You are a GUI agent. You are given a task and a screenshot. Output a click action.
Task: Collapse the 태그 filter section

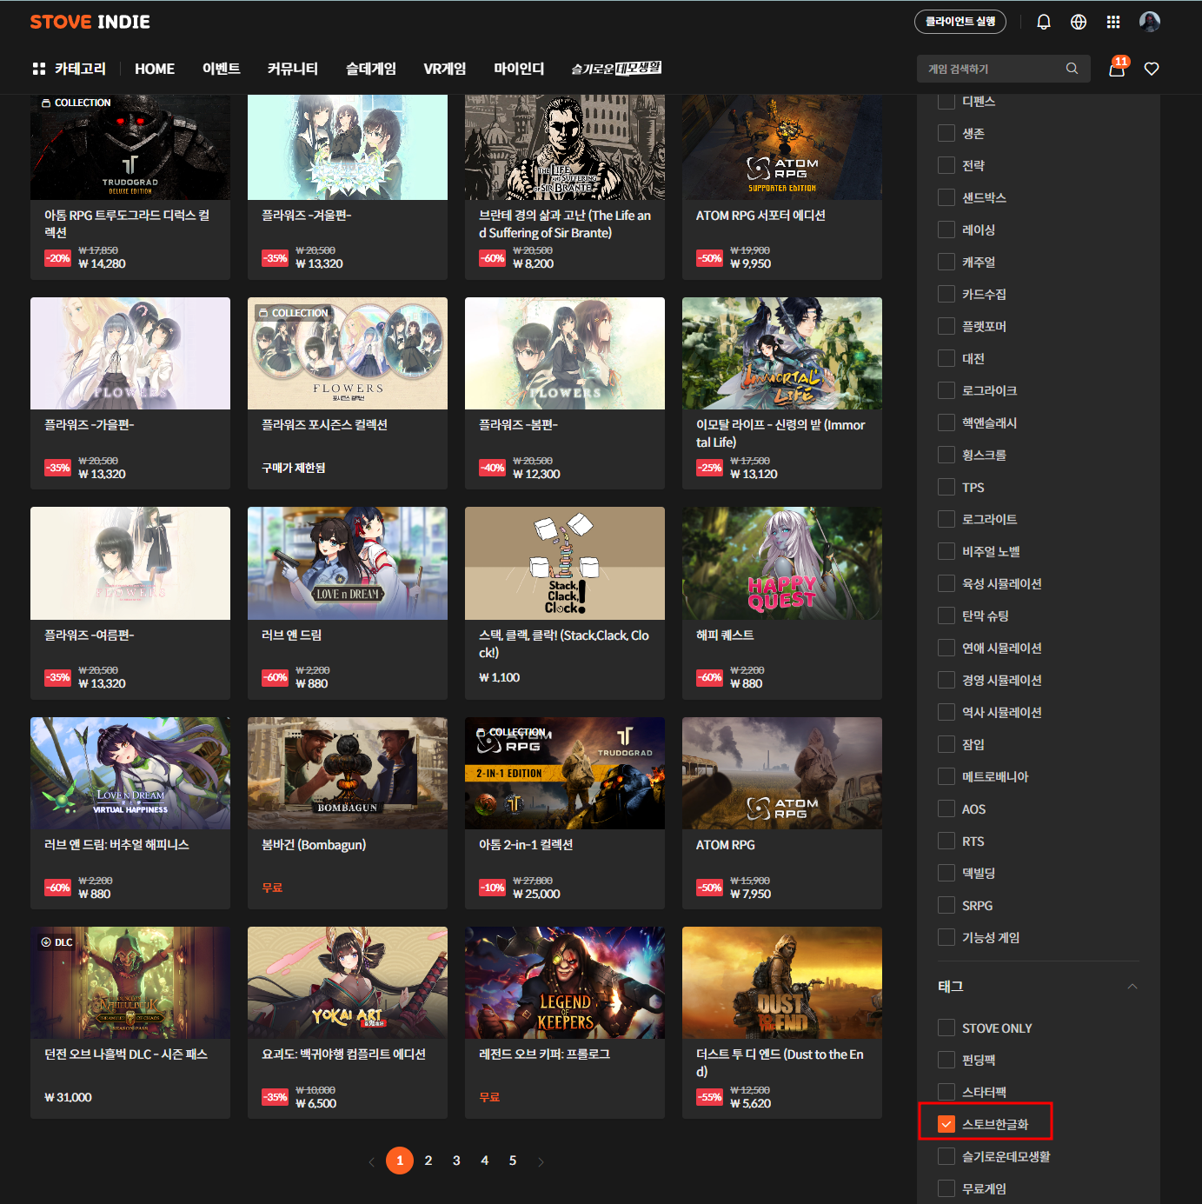pyautogui.click(x=1132, y=986)
